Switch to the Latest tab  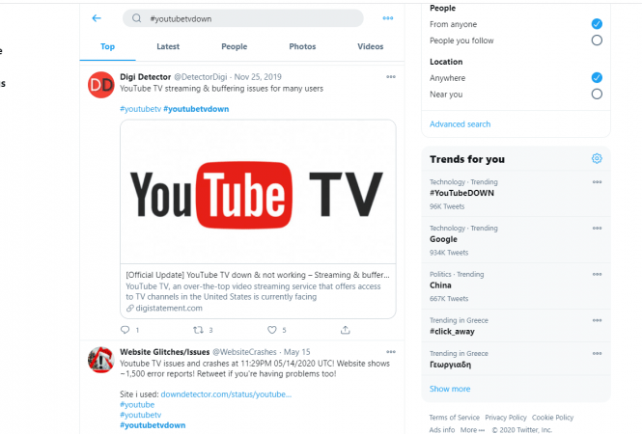pyautogui.click(x=168, y=46)
